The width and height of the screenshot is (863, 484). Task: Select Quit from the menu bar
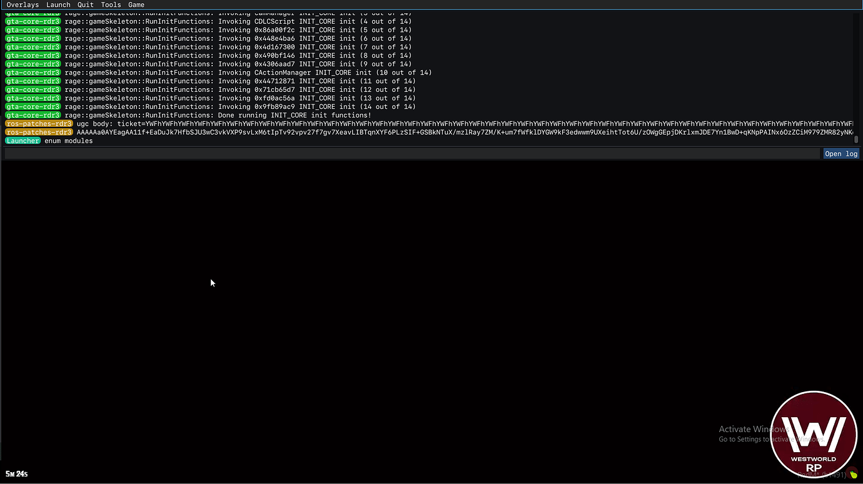(85, 4)
